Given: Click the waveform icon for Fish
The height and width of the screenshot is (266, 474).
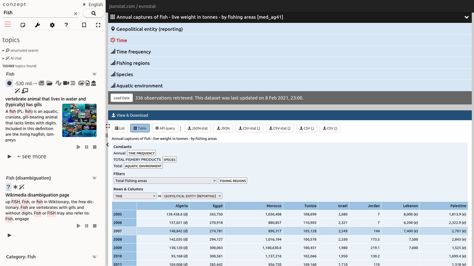Looking at the screenshot, I should coord(58,83).
